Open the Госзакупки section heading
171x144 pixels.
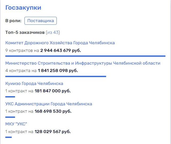coord(23,7)
